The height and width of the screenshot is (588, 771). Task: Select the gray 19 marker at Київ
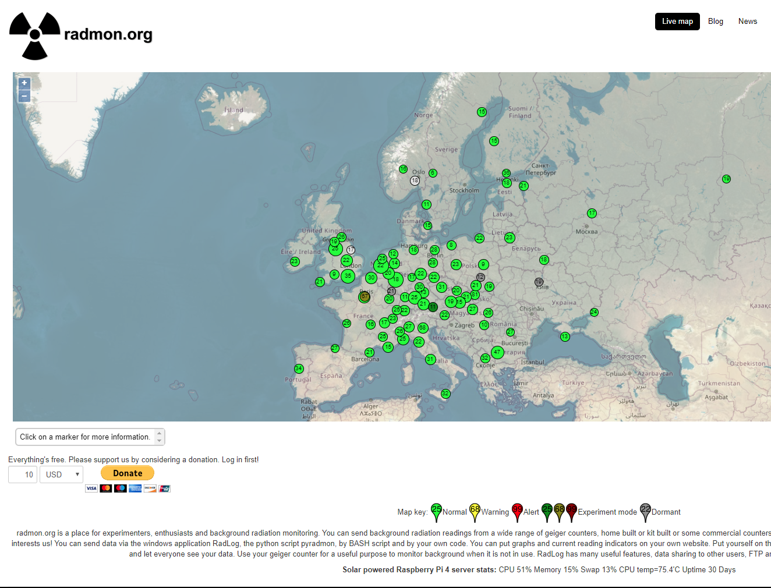539,282
